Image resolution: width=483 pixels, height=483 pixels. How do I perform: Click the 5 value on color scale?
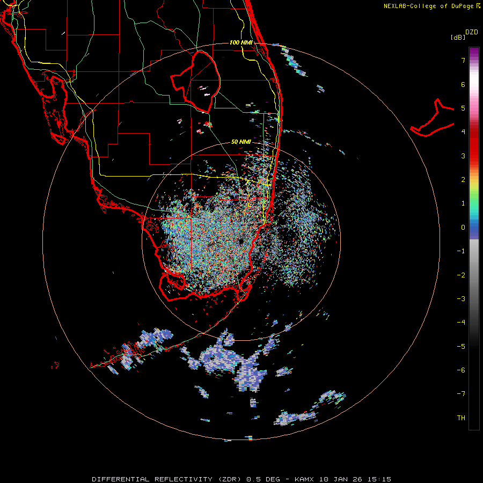tap(463, 108)
